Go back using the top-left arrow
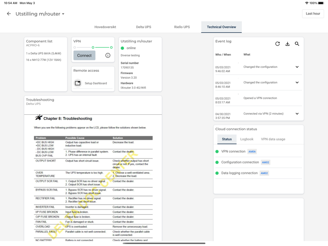The height and width of the screenshot is (246, 328). pos(9,14)
